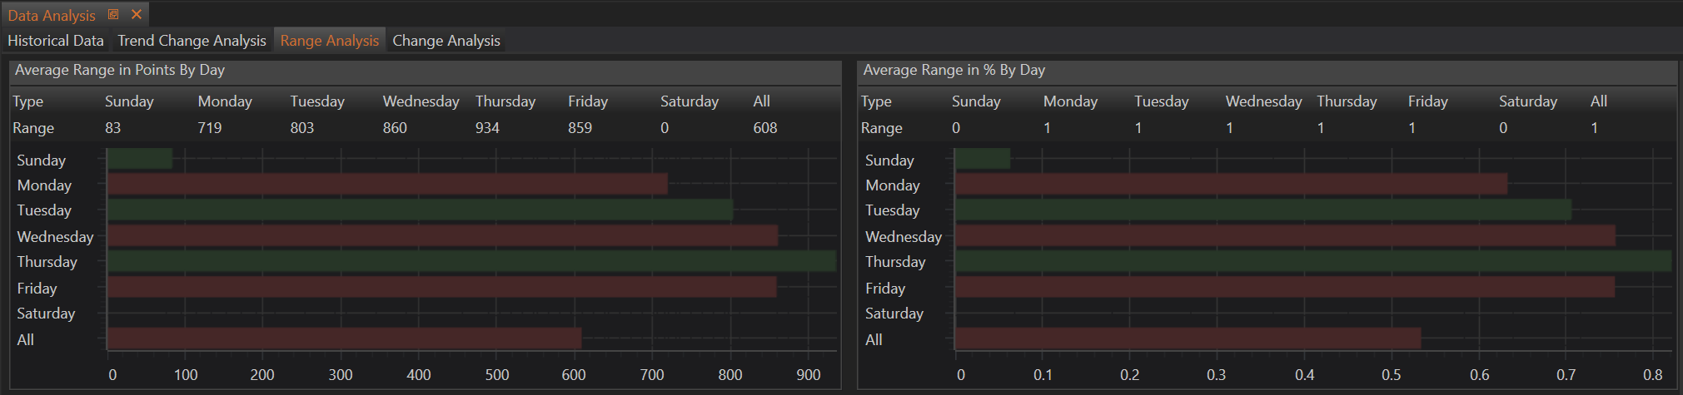Sort points table by Thursday column header
Image resolution: width=1683 pixels, height=395 pixels.
point(505,101)
